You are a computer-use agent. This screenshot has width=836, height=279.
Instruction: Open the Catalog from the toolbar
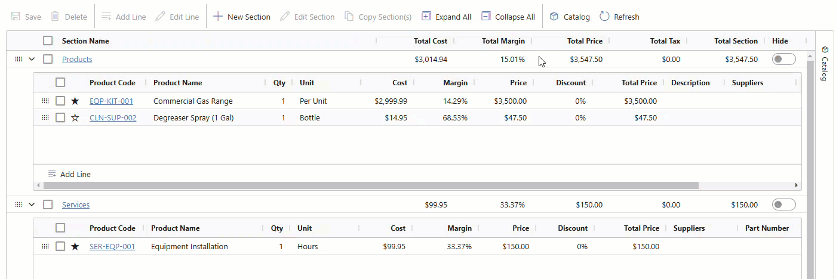[x=570, y=17]
